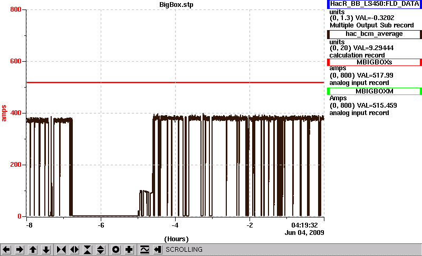
Task: Click the calculation record text
Action: (357, 55)
